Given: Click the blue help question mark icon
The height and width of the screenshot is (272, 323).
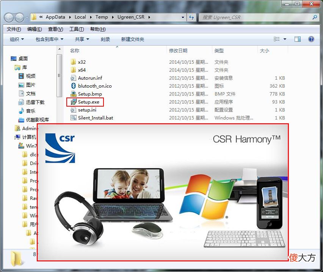Looking at the screenshot, I should pyautogui.click(x=311, y=39).
